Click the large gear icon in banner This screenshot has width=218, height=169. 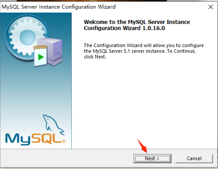click(x=28, y=38)
